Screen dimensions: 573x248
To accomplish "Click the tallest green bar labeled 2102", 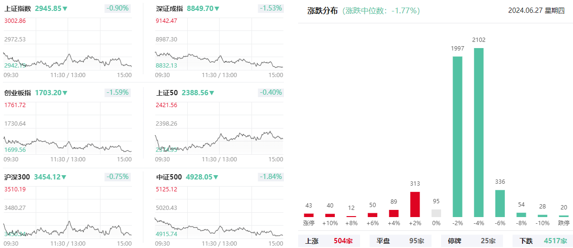I will [x=479, y=132].
